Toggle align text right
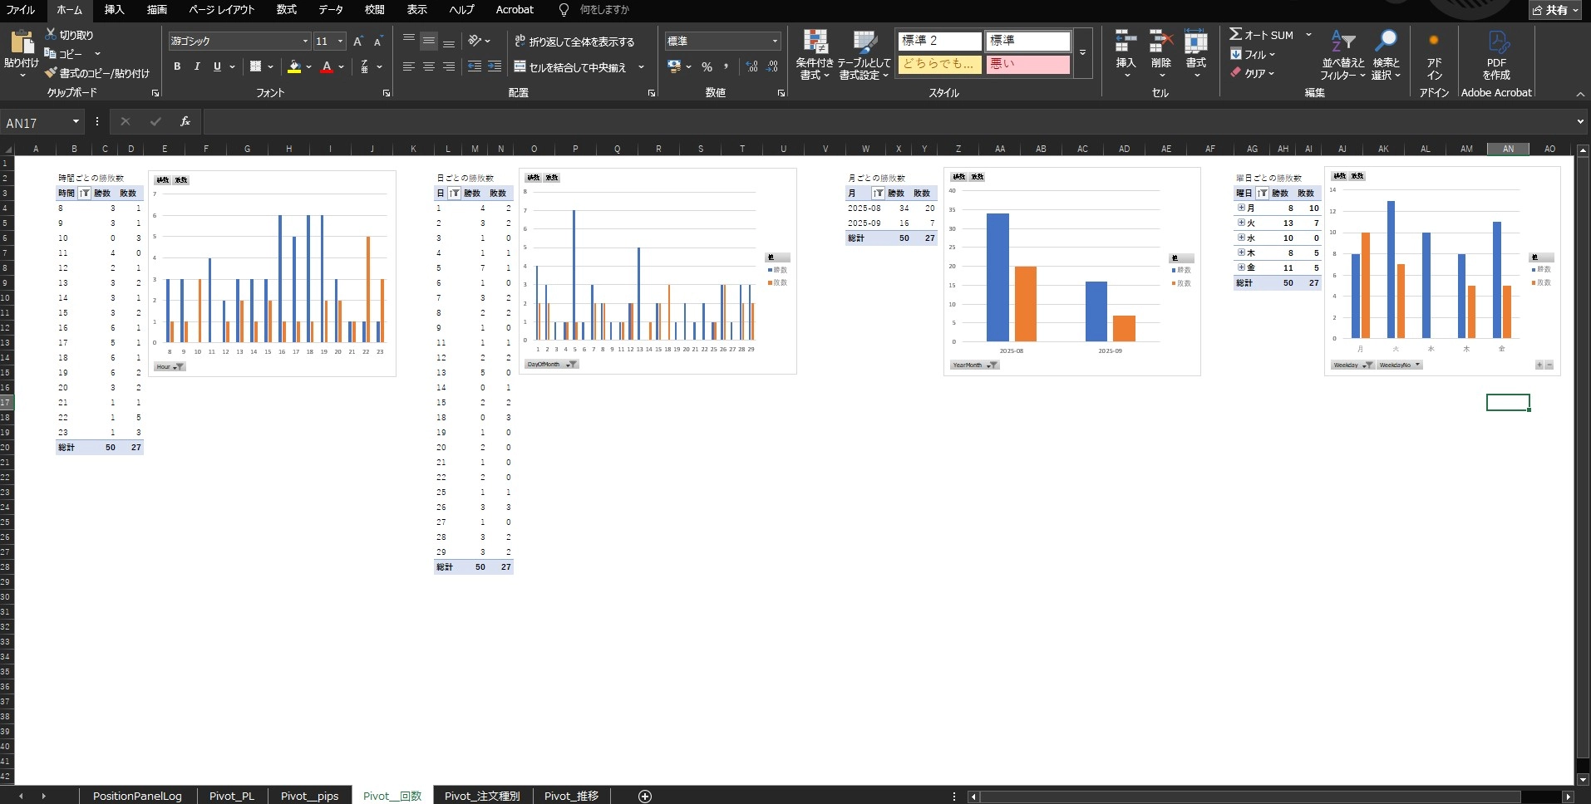1591x804 pixels. coord(449,66)
